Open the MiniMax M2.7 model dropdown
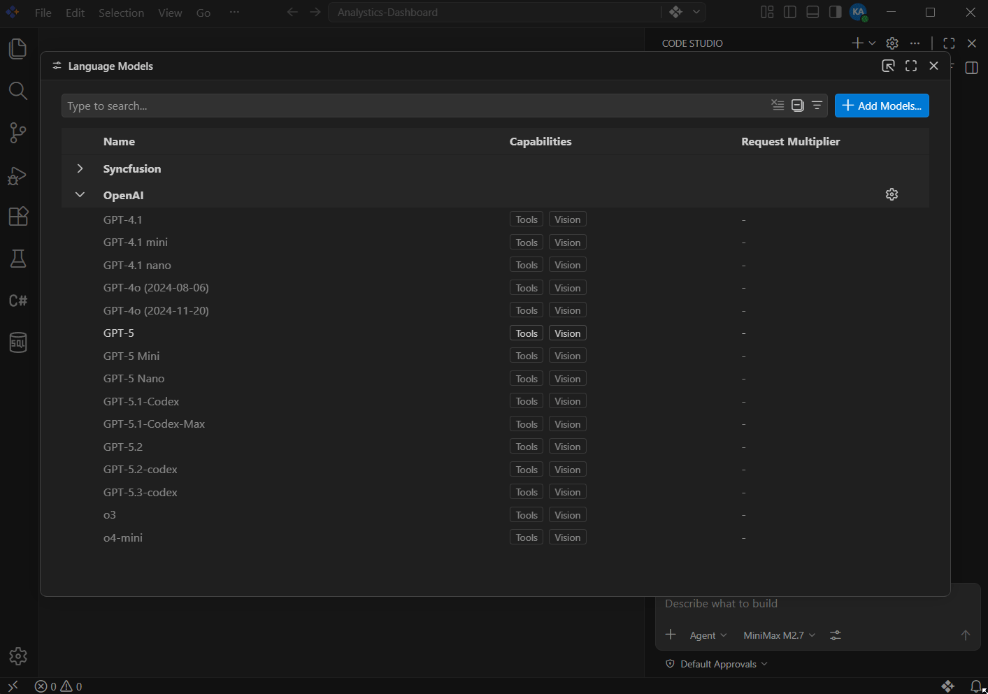 pyautogui.click(x=779, y=635)
